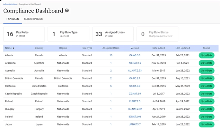The image size is (220, 128).
Task: View assigned users count for Argentina
Action: [111, 63]
